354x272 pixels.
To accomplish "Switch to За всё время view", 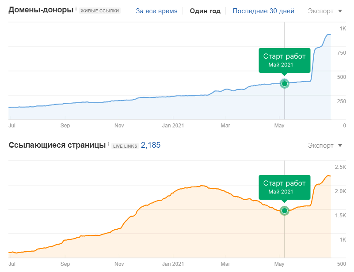I will tap(157, 11).
